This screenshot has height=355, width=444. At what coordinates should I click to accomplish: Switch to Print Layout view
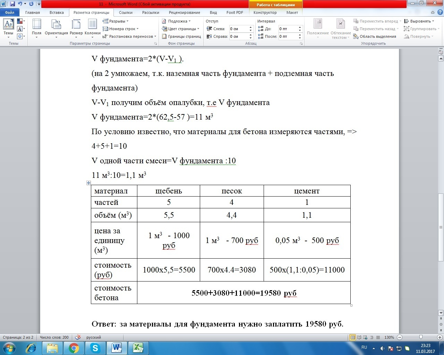(353, 337)
